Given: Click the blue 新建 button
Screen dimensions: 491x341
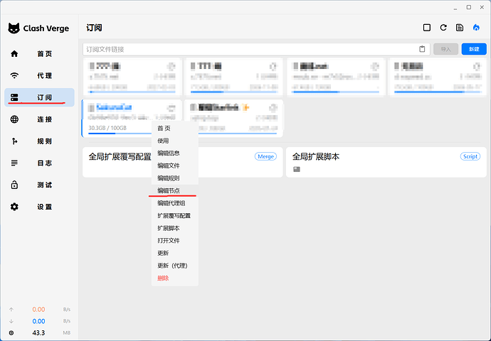Looking at the screenshot, I should tap(474, 49).
